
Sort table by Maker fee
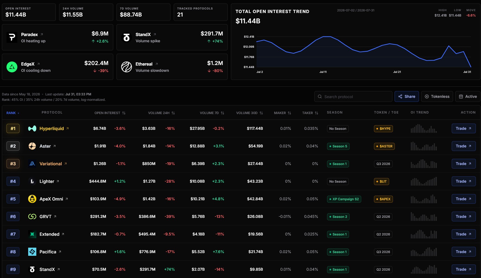[282, 113]
